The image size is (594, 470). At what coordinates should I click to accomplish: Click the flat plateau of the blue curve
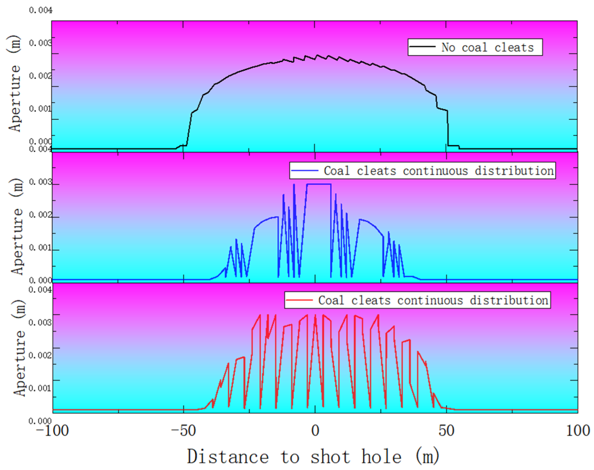coord(319,184)
